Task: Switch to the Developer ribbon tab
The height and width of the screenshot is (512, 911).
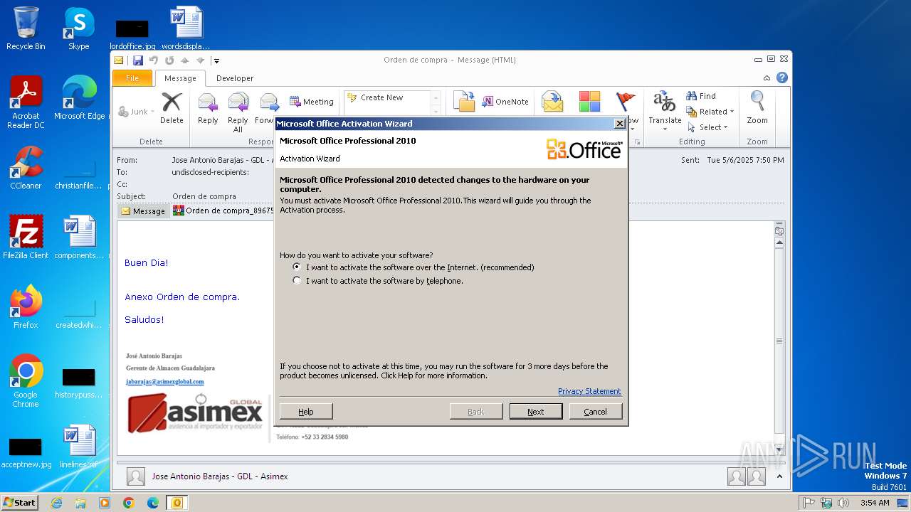Action: click(235, 78)
